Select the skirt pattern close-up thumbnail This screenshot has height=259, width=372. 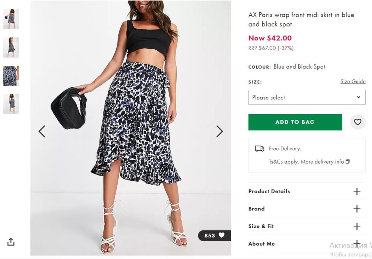[11, 76]
